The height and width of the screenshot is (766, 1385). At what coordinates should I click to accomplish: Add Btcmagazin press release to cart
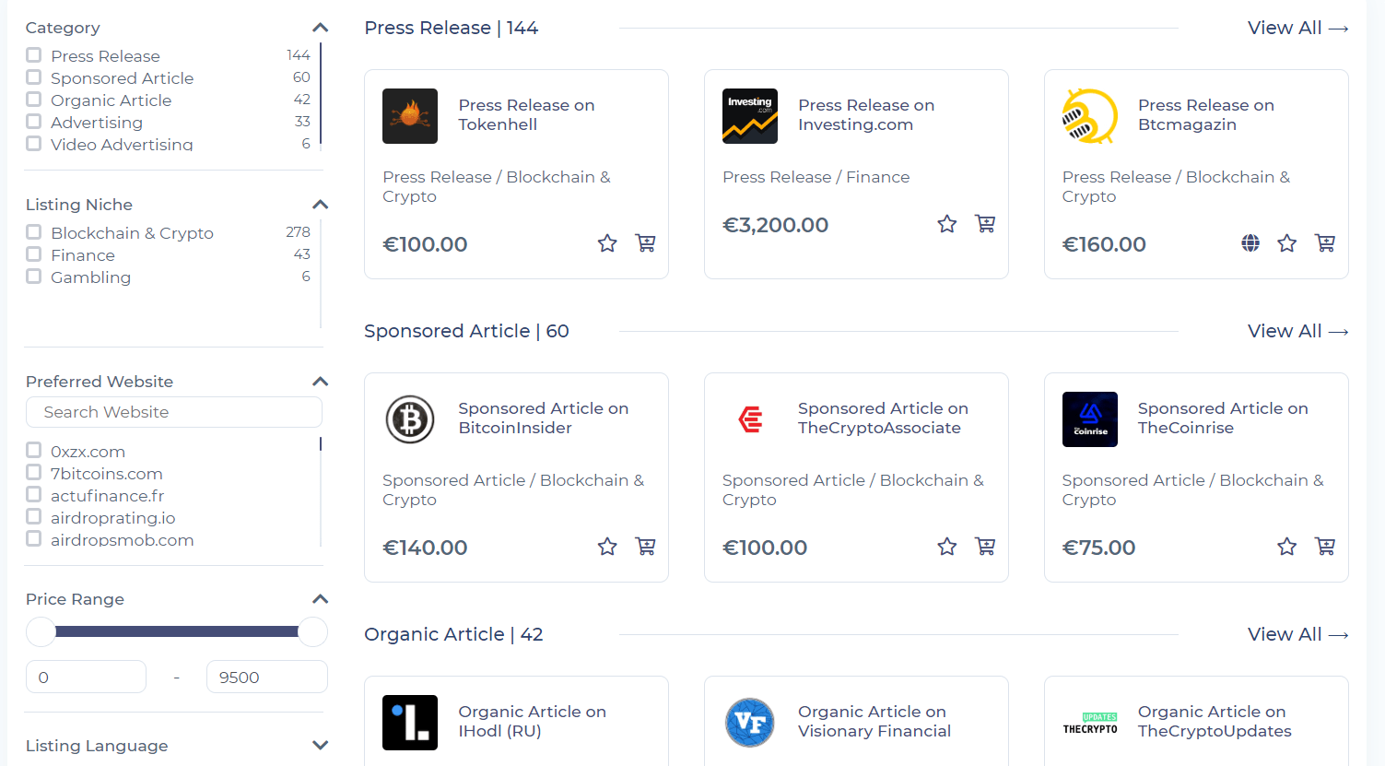(1325, 243)
